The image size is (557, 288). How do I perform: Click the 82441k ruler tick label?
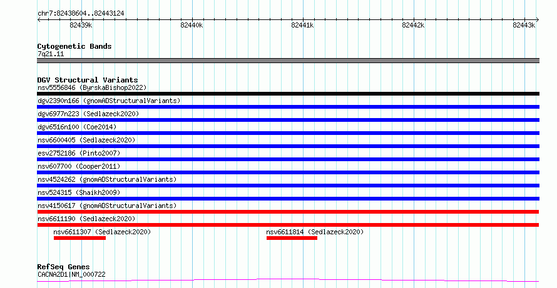click(303, 25)
